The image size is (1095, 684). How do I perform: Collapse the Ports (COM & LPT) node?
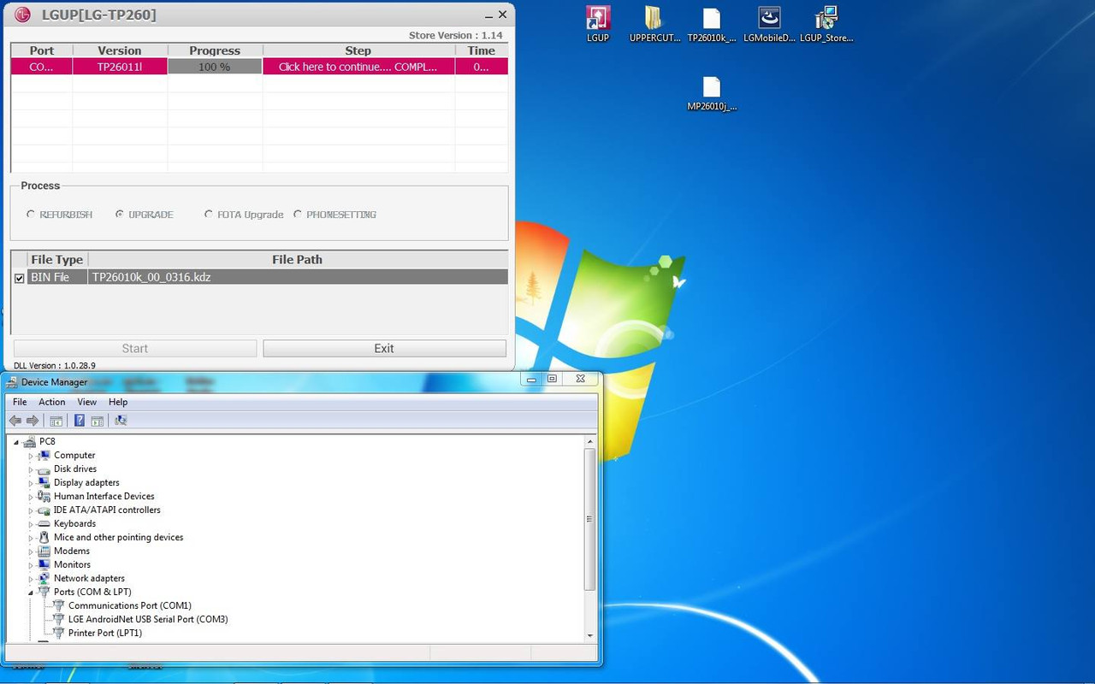31,593
